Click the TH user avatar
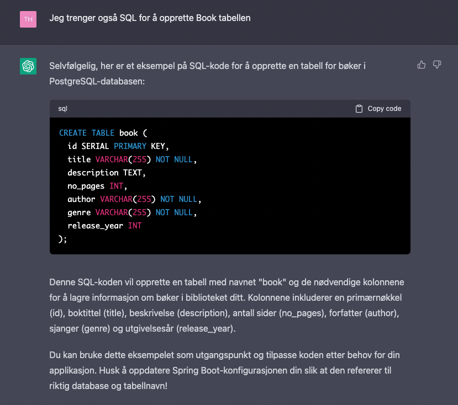This screenshot has width=458, height=405. [x=28, y=19]
